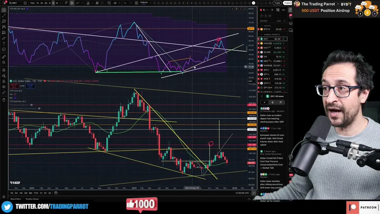
Task: Set chart range to YTD
Action: (36, 193)
